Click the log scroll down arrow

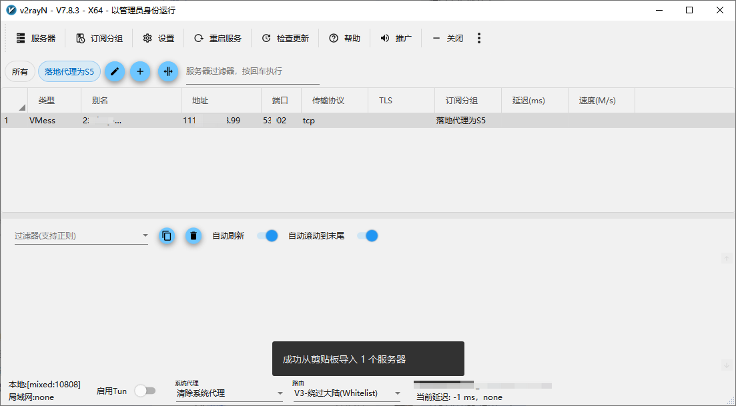(726, 365)
